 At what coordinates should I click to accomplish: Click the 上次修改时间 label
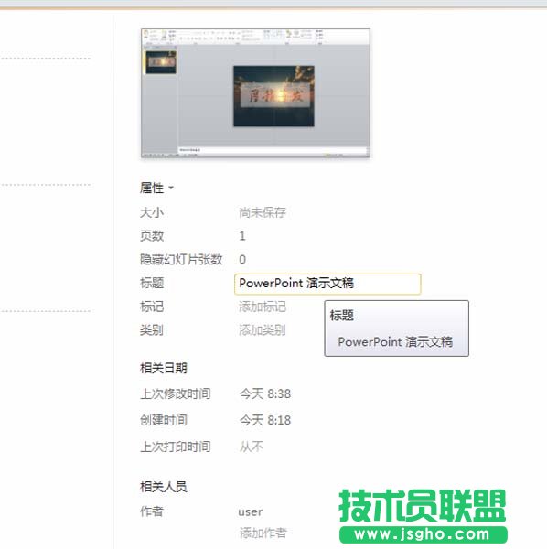[x=176, y=393]
